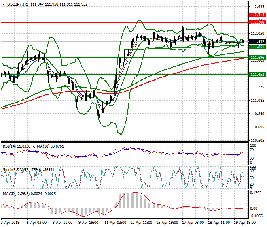Click the 112.435 price scale value

click(257, 7)
